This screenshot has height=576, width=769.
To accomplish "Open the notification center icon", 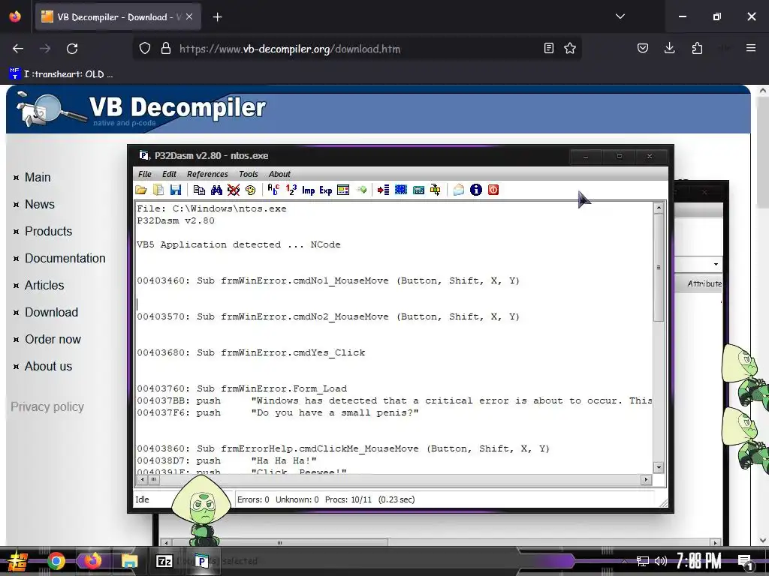I will coord(746,562).
